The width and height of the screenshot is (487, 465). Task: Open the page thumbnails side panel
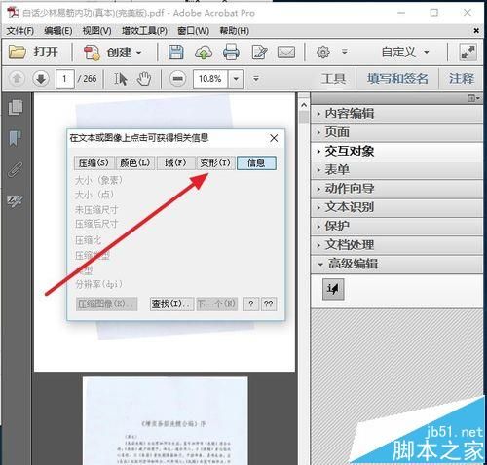coord(16,107)
